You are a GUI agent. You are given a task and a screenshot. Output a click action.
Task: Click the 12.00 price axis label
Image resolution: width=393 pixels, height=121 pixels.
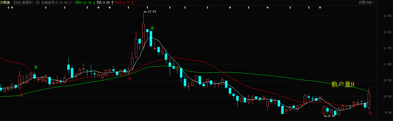(x=387, y=32)
